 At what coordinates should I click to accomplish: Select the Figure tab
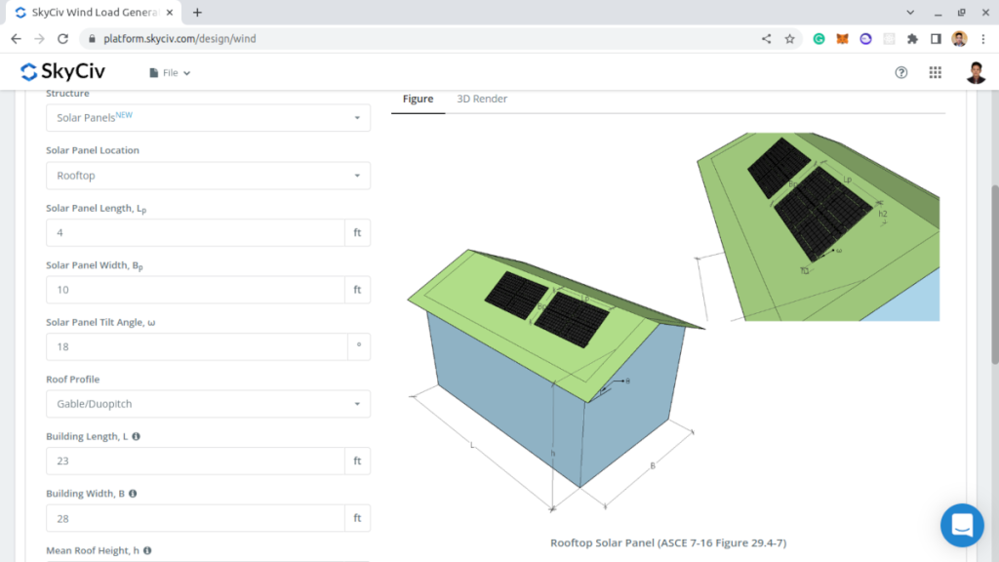click(418, 99)
